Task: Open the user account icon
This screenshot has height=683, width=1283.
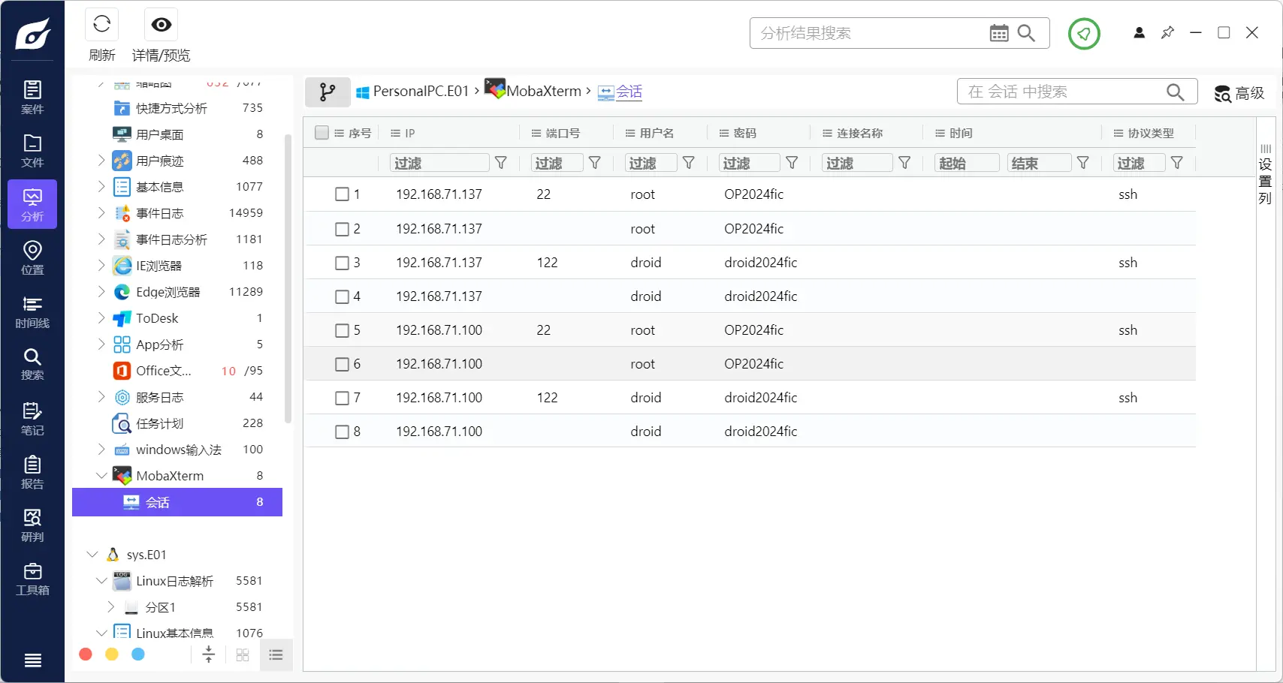Action: [x=1140, y=33]
